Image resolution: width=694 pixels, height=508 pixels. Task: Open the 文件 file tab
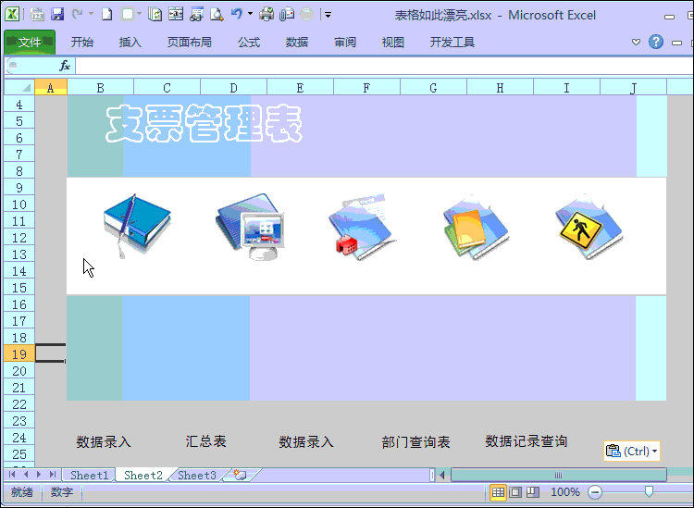coord(30,43)
